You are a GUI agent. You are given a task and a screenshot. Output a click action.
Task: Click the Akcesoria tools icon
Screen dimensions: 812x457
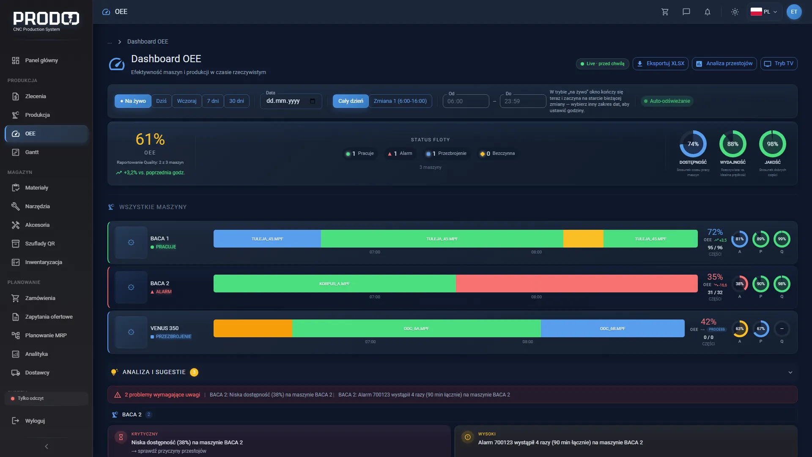click(x=16, y=225)
